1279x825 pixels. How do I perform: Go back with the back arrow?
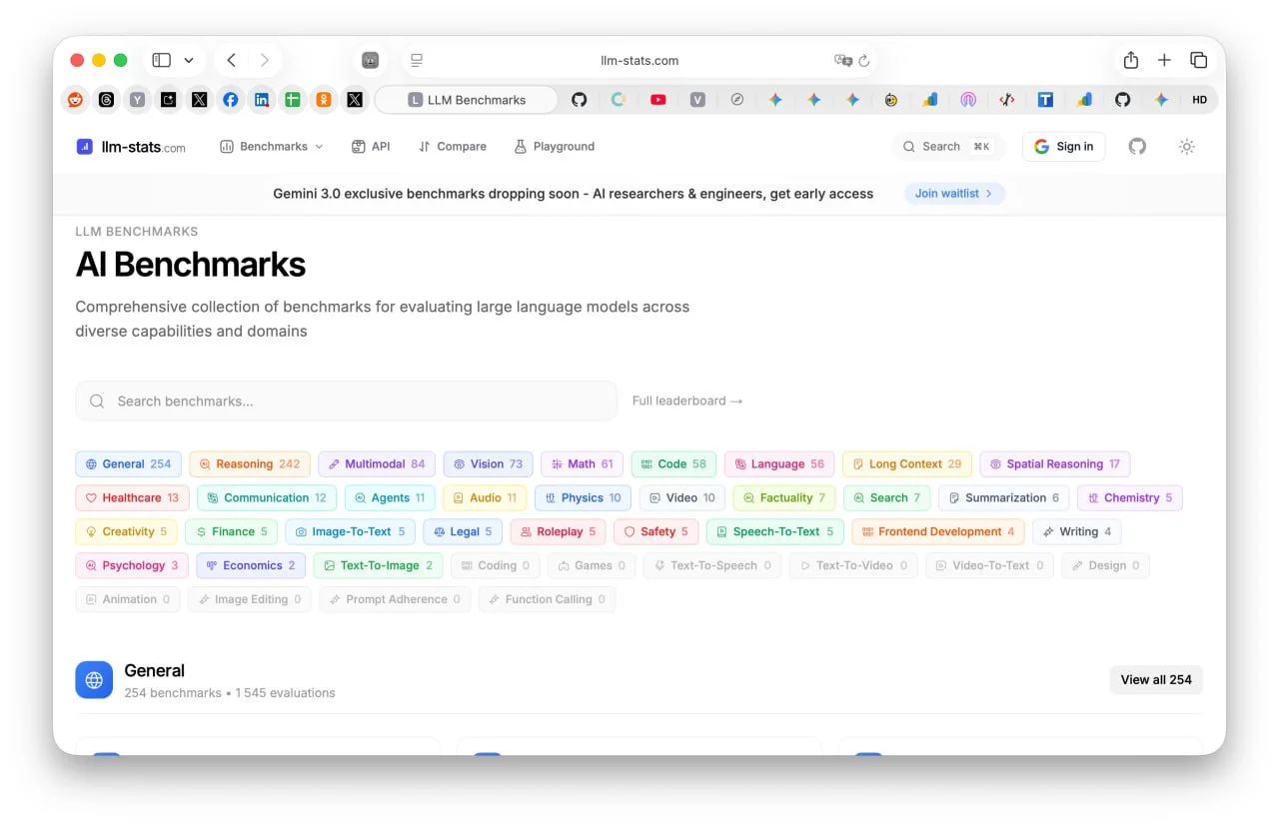point(232,60)
